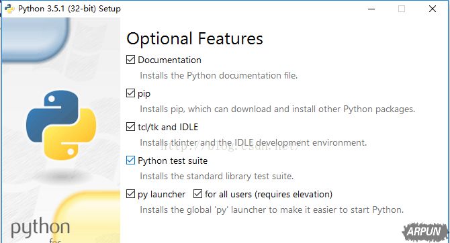
Task: Click the 'Optional Features' heading
Action: pos(195,39)
